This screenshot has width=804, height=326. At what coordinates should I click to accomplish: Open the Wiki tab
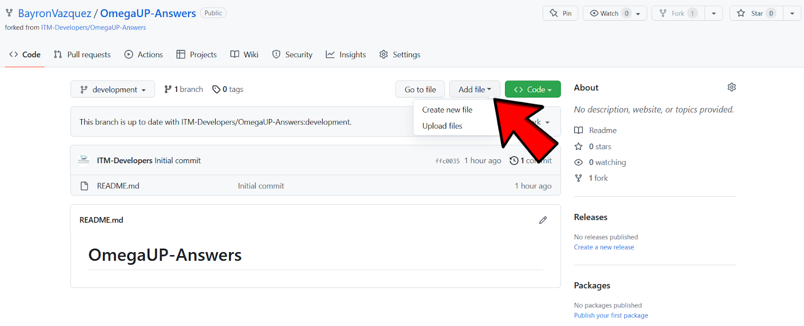[x=244, y=54]
